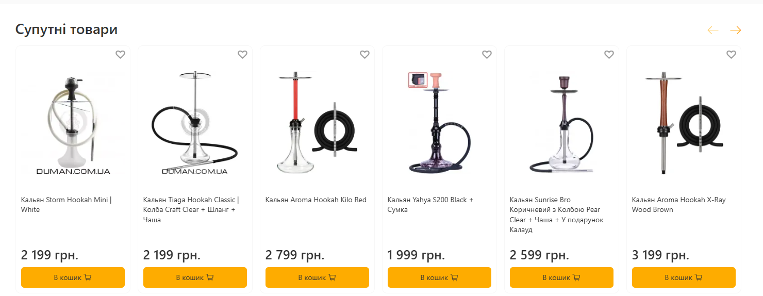This screenshot has width=763, height=296.
Task: Add Aroma X-Ray Wood Brown to cart
Action: (684, 277)
